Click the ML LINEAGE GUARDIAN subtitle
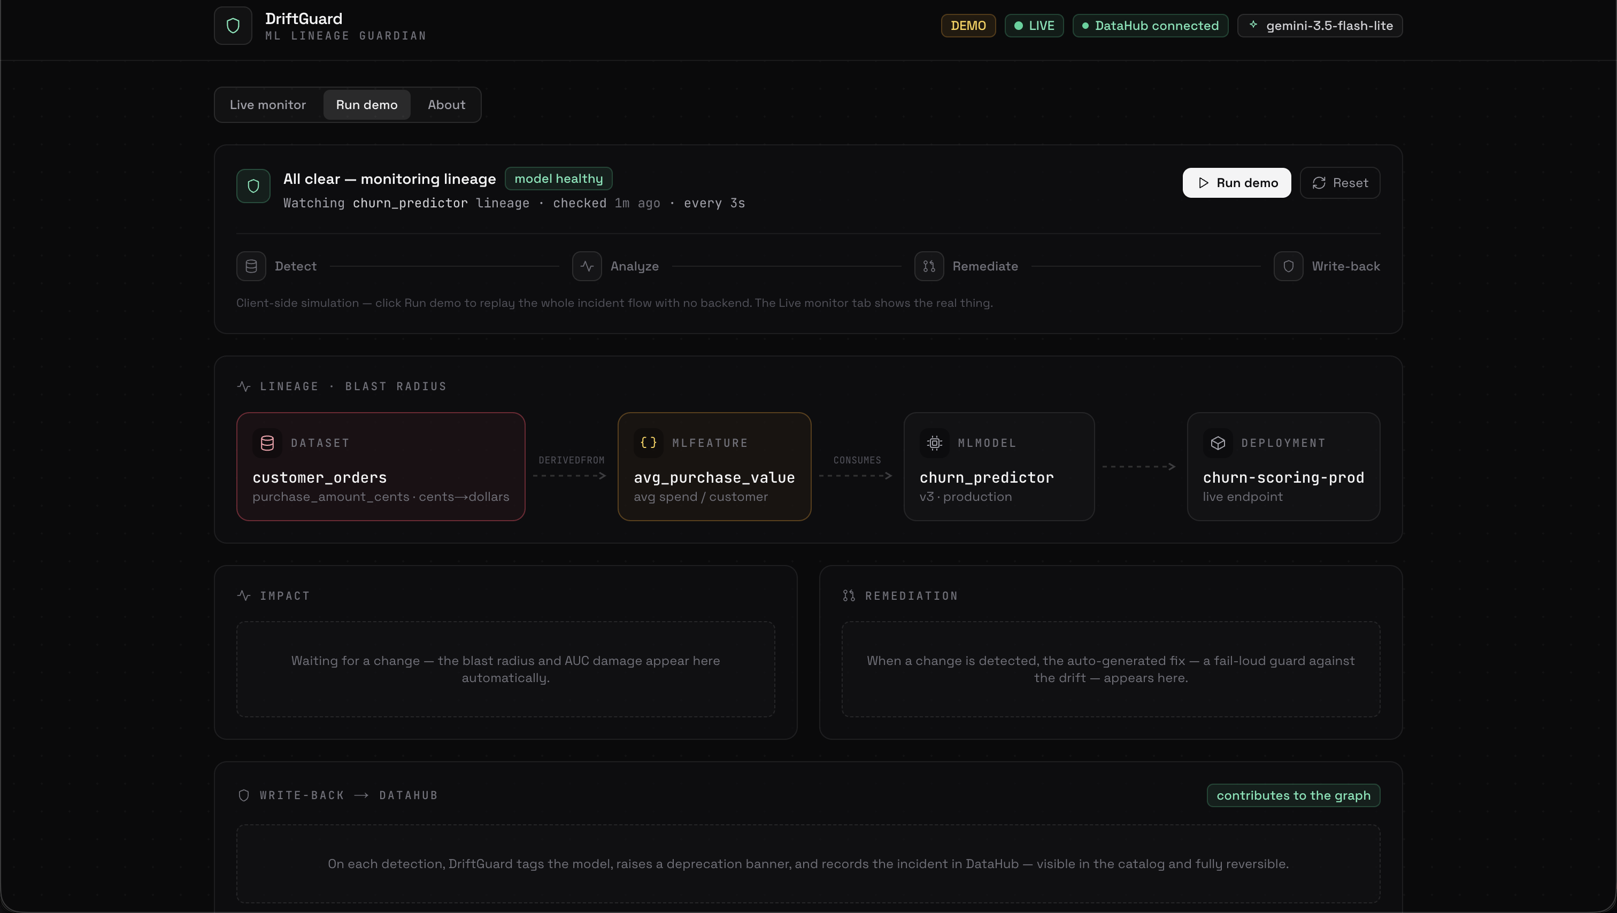 pos(346,36)
